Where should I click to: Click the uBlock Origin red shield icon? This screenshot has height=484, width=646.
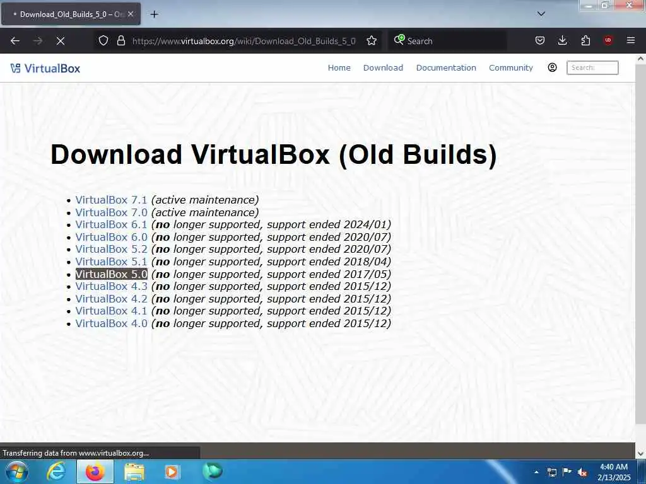(608, 40)
